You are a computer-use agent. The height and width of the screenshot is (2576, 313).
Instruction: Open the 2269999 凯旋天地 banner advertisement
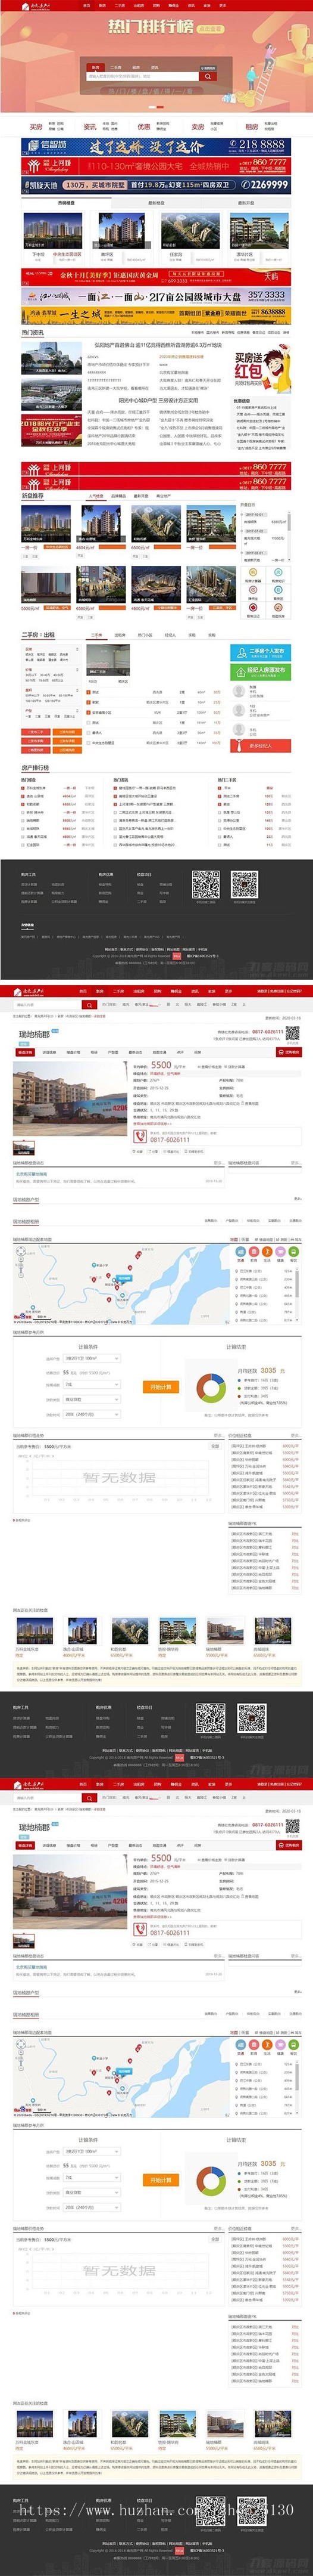tap(156, 185)
